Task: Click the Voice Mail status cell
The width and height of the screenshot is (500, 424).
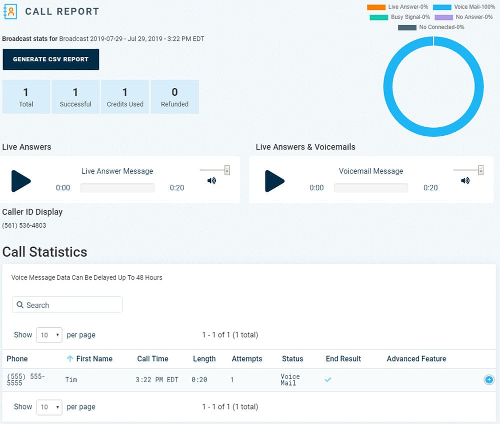Action: point(290,380)
